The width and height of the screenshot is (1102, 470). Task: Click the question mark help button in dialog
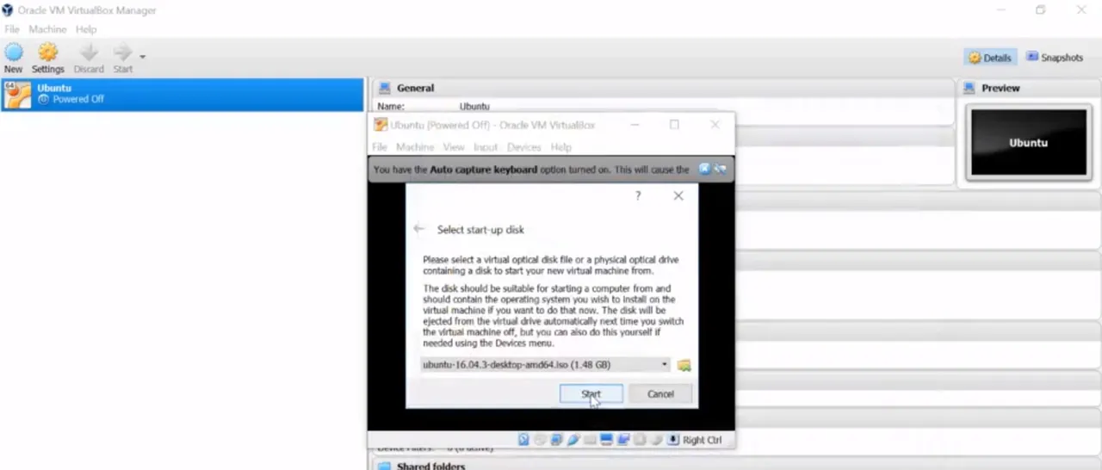[638, 196]
